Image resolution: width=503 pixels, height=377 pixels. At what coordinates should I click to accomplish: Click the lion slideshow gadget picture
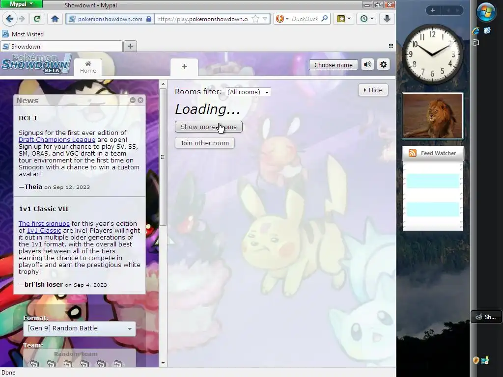click(433, 116)
